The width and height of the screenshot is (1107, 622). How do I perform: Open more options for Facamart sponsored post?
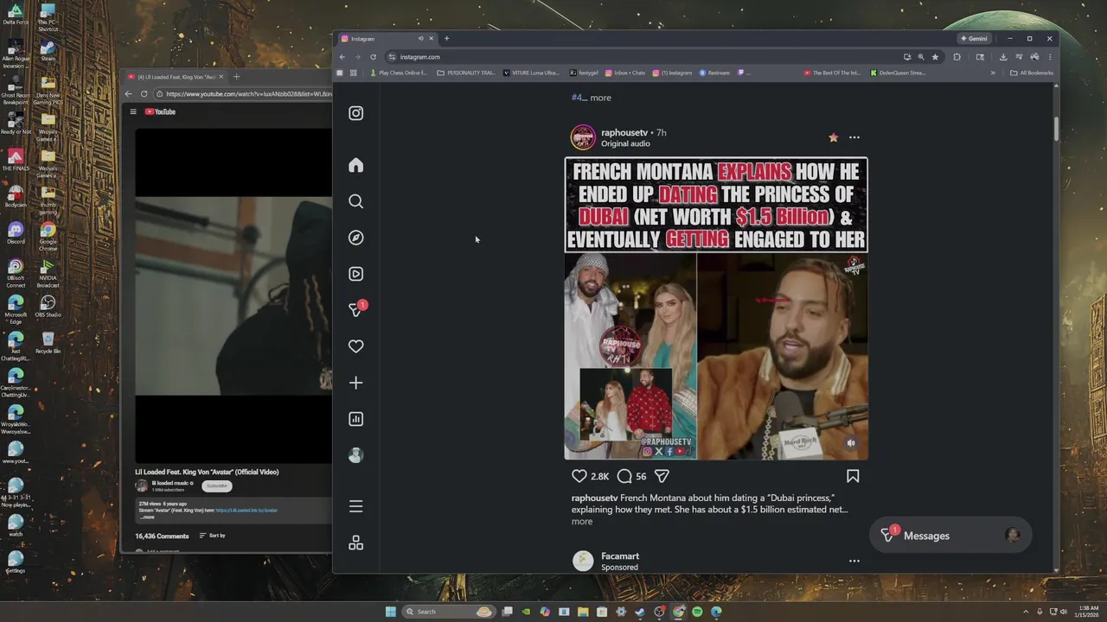click(x=854, y=561)
